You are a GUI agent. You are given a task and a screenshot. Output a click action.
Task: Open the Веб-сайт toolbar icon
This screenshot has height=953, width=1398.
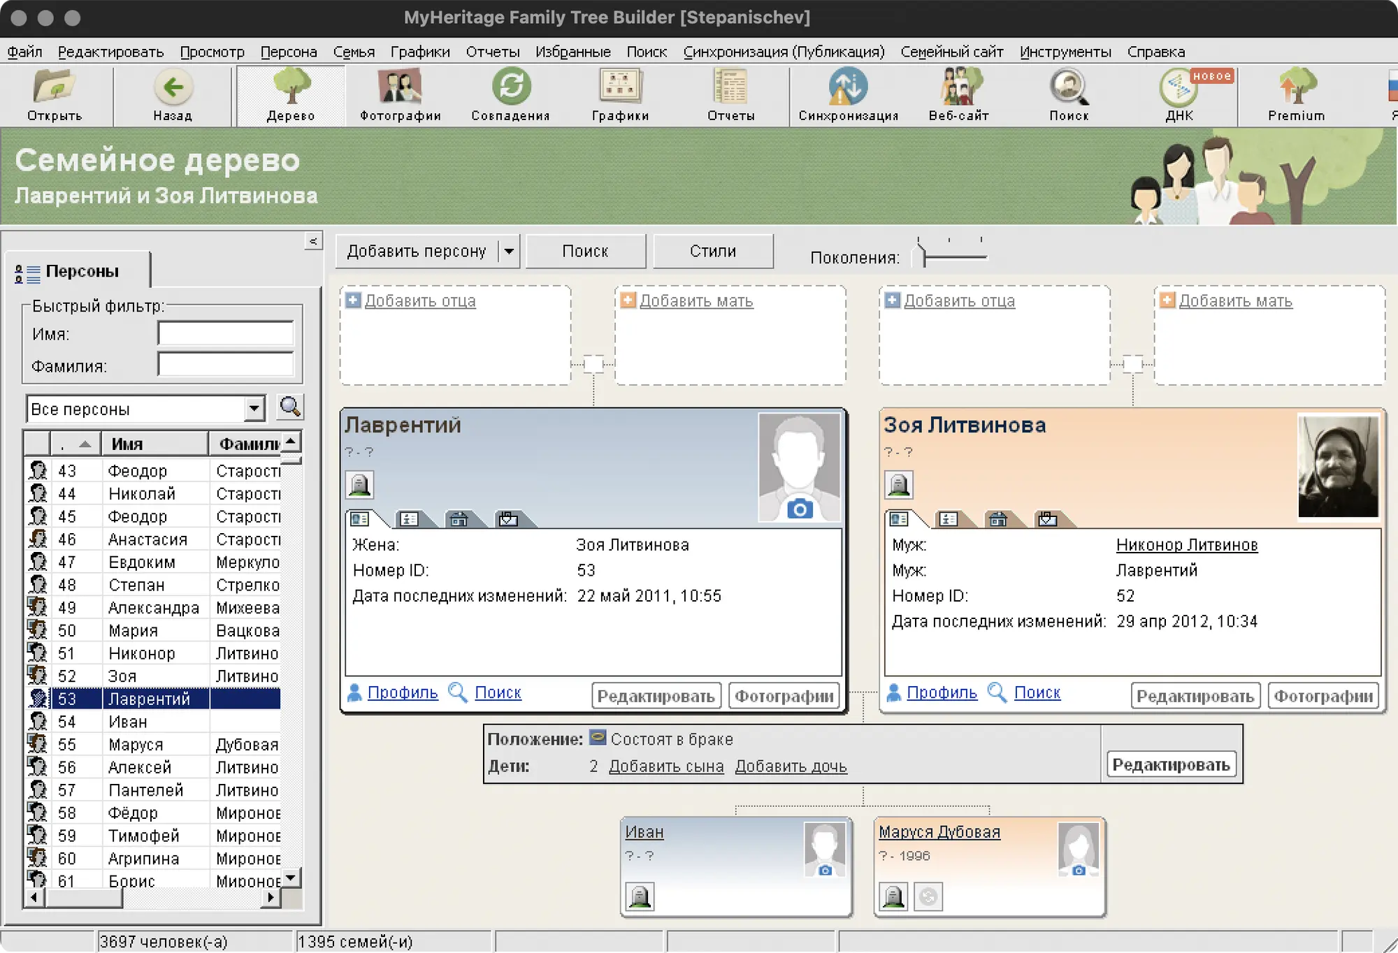pyautogui.click(x=958, y=95)
